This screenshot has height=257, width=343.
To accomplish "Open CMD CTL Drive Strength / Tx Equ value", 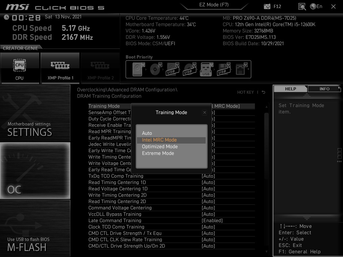I will pyautogui.click(x=208, y=233).
